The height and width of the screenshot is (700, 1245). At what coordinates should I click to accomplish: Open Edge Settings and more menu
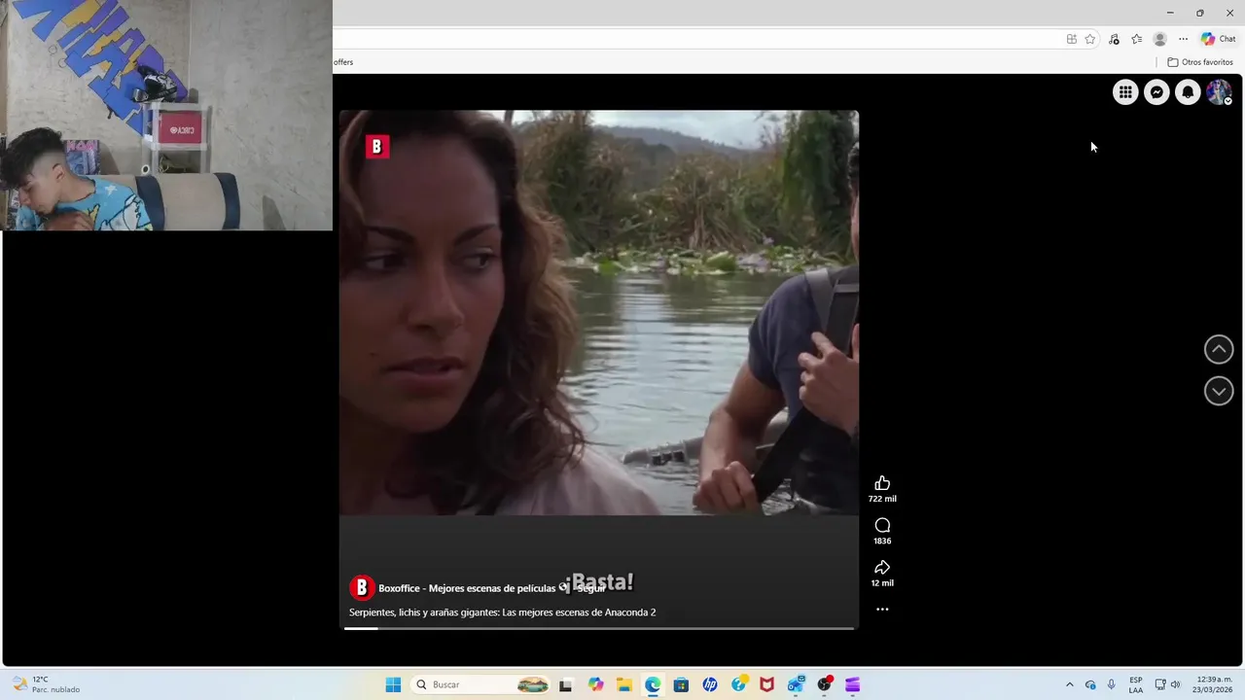tap(1183, 39)
